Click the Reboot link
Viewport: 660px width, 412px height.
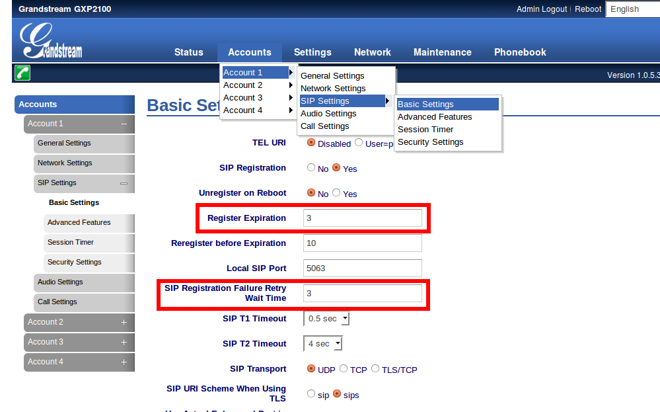[588, 9]
